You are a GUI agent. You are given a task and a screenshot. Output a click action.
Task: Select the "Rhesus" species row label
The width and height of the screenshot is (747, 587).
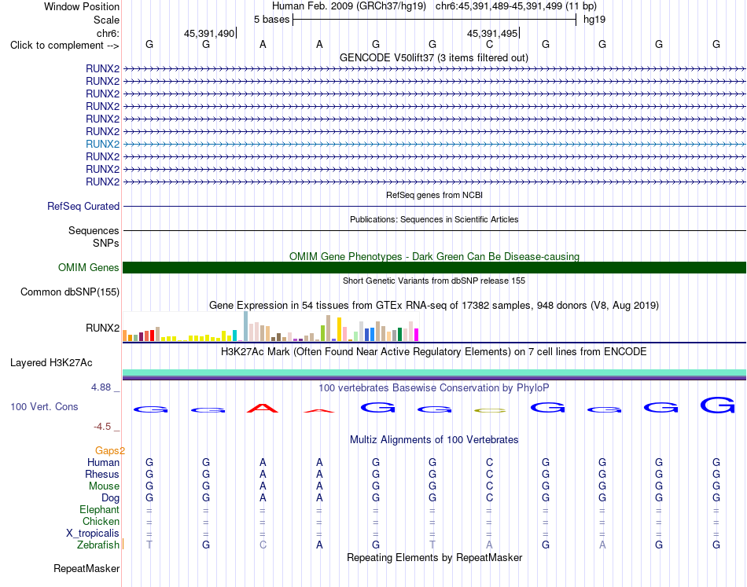102,474
